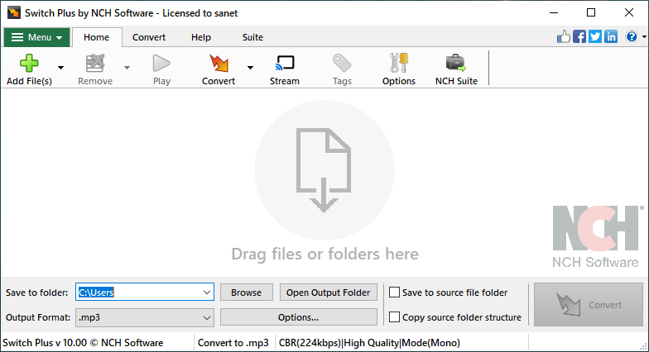Enable Copy source folder structure checkbox
The height and width of the screenshot is (352, 649).
click(x=394, y=317)
